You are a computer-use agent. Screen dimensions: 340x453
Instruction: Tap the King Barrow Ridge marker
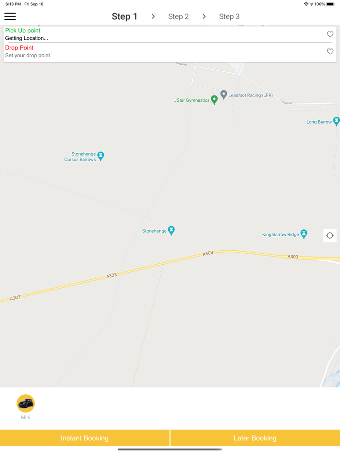coord(304,234)
